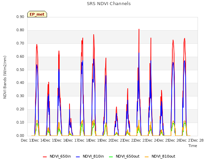Click the 0.90 y-axis tick label
This screenshot has height=163, width=218.
[x=20, y=17]
